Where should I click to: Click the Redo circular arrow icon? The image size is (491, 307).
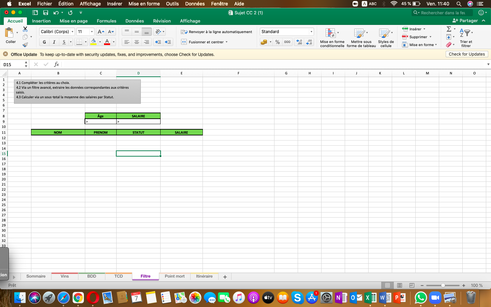70,13
